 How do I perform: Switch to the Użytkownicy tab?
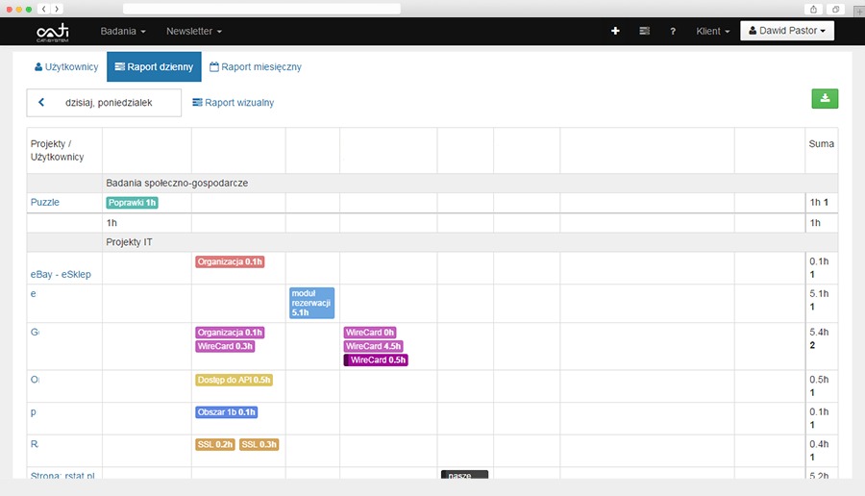pos(66,67)
